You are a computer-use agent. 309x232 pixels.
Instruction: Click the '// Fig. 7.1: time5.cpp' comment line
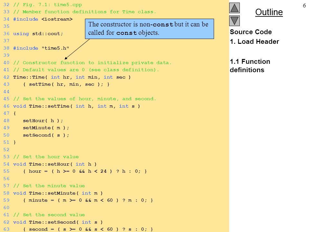pyautogui.click(x=48, y=5)
